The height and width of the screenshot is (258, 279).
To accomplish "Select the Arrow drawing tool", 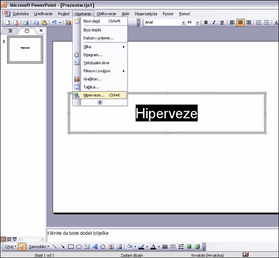I will (x=63, y=247).
